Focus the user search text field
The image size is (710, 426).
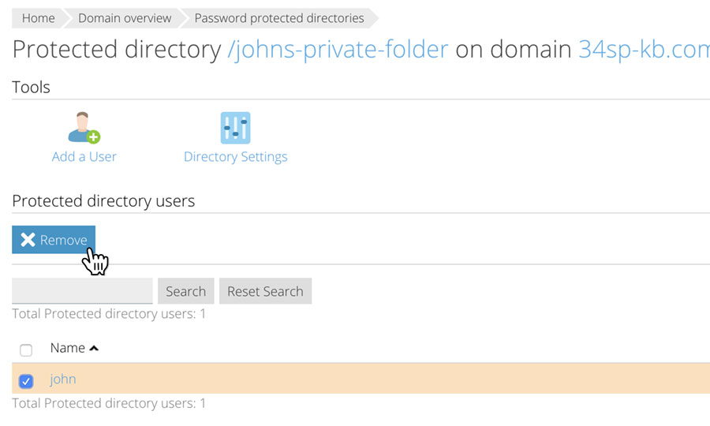click(82, 290)
